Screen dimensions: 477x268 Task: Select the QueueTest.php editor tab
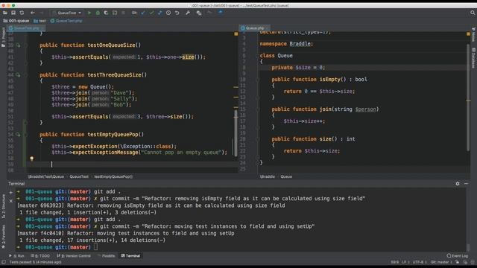click(26, 28)
